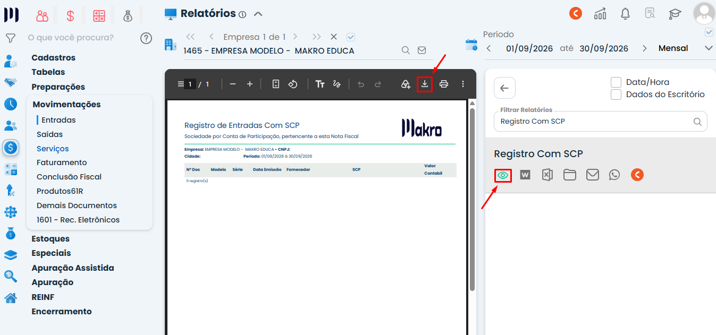Go to next period arrow
The width and height of the screenshot is (716, 335).
645,48
